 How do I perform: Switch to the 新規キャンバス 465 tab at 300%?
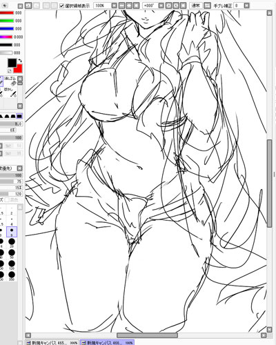coord(52,342)
